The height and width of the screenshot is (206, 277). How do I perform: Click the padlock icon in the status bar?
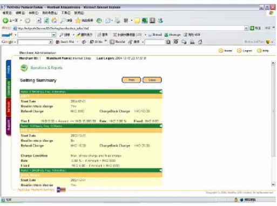(236, 200)
